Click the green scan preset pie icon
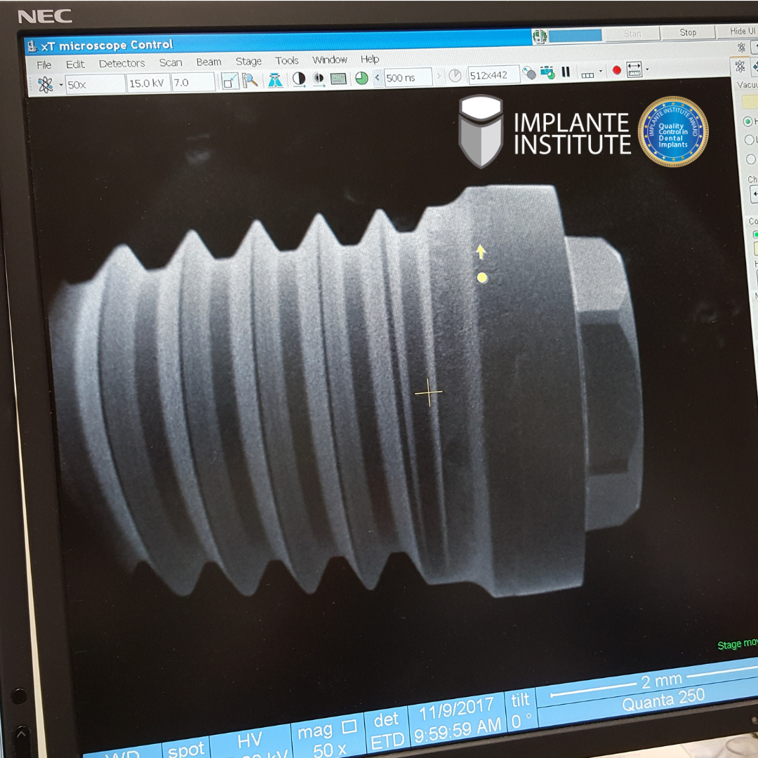The image size is (758, 758). click(x=361, y=78)
